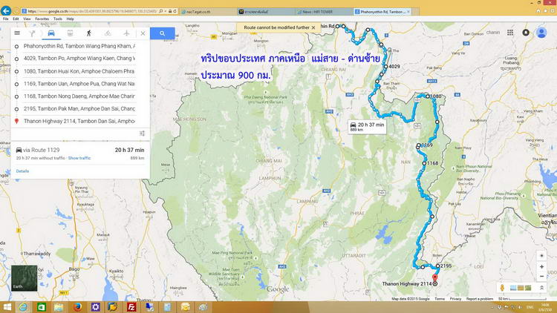Click the 1080 waypoint marker on map
The image size is (557, 313).
click(428, 96)
